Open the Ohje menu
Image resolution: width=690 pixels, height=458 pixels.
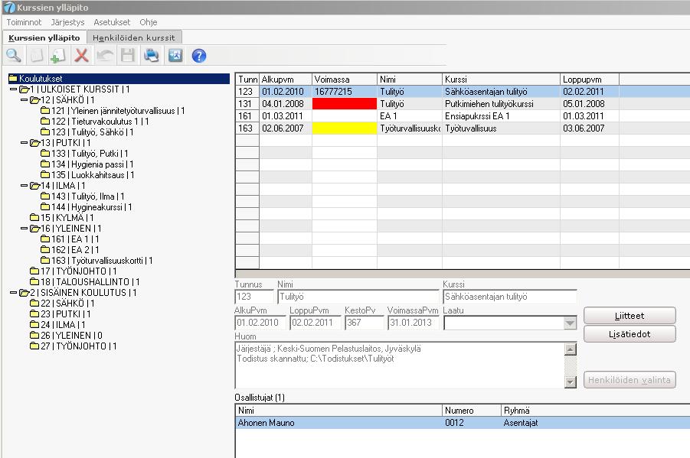point(149,22)
